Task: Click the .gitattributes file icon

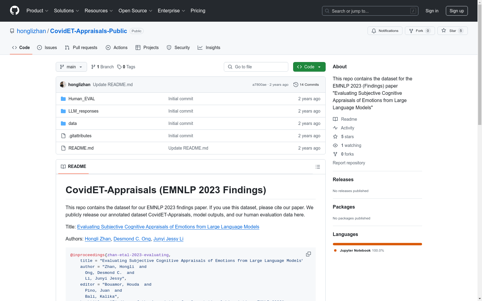Action: 63,136
